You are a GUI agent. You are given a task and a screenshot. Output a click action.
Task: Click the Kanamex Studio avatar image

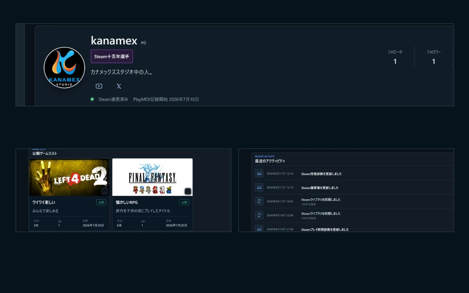point(64,68)
